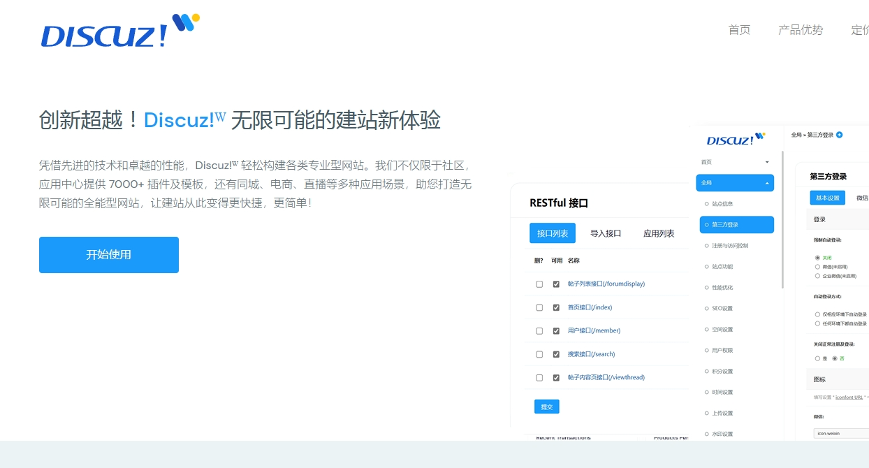
Task: Select the 关闭 radio under 强制自动登录
Action: [817, 258]
